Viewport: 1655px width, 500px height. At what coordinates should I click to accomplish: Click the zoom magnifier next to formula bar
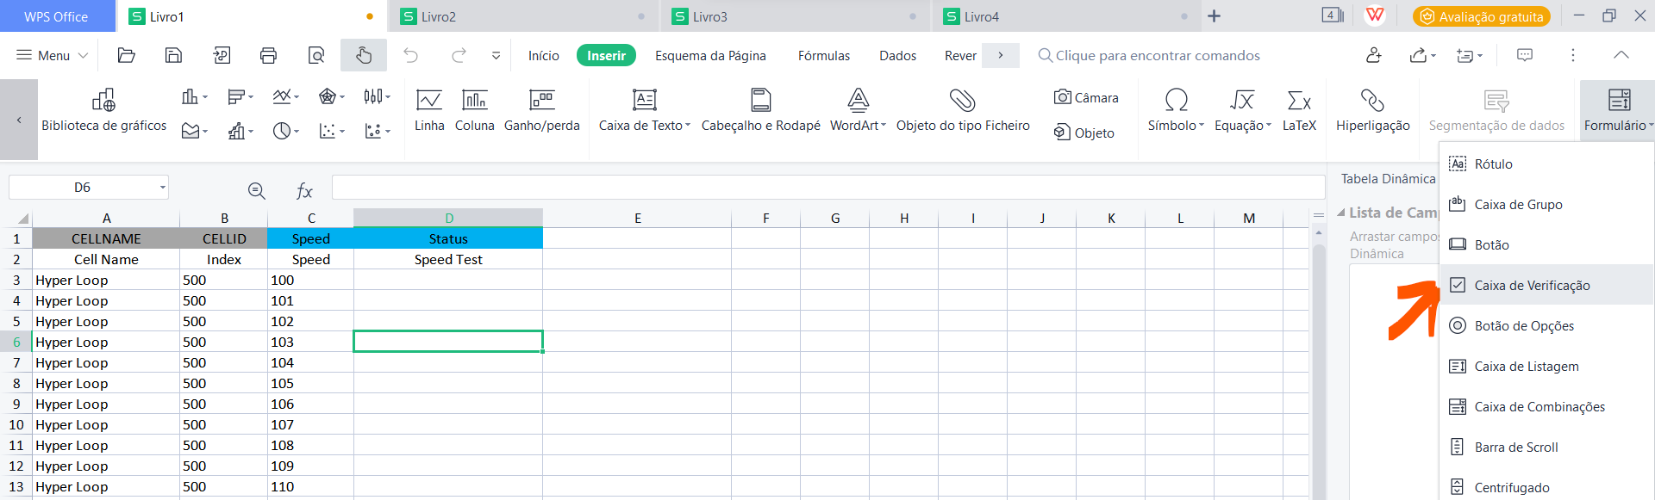pos(256,191)
